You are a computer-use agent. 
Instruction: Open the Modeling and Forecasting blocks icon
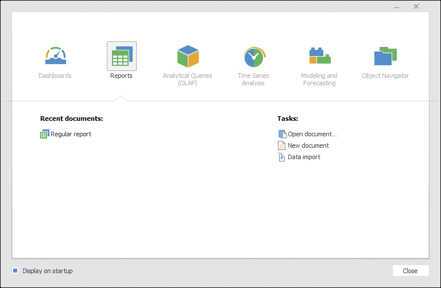pos(319,56)
